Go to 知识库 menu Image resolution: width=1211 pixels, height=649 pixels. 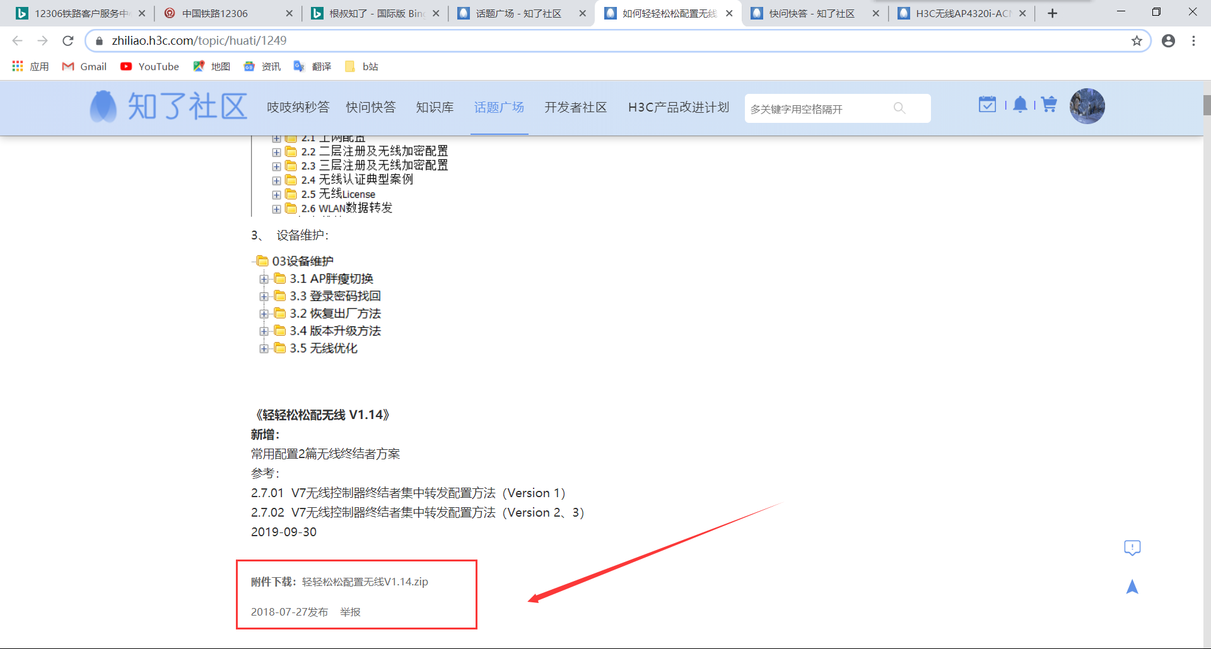point(435,107)
